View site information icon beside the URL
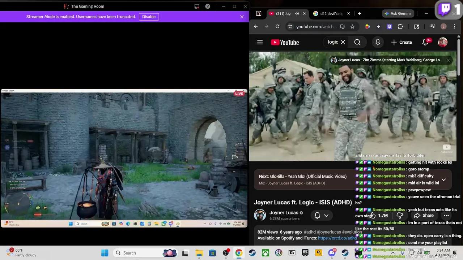Viewport: 463px width, 260px height. [x=290, y=26]
